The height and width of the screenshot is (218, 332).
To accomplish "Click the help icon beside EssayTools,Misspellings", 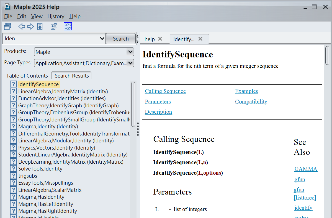I will point(13,183).
